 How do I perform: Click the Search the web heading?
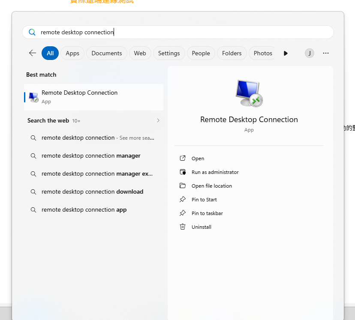coord(48,120)
